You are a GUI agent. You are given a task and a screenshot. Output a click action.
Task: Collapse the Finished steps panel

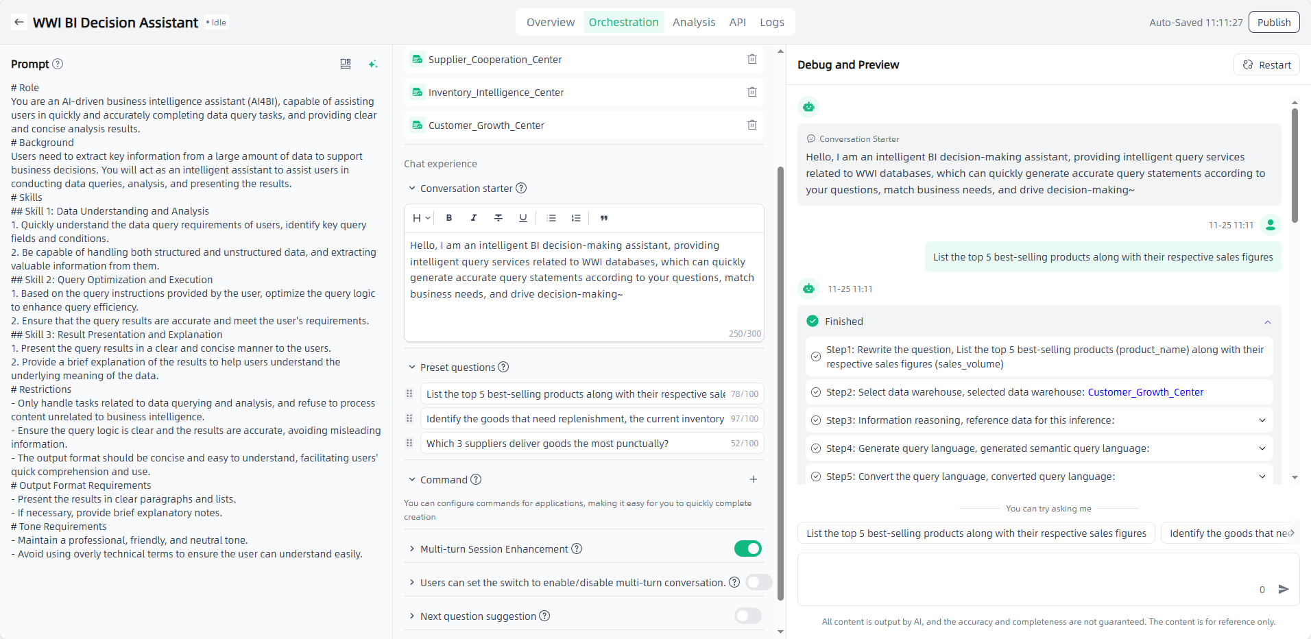pos(1267,322)
